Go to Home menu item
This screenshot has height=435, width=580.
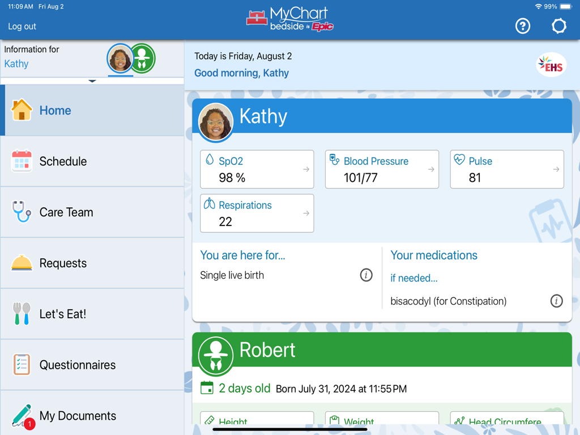pos(92,110)
